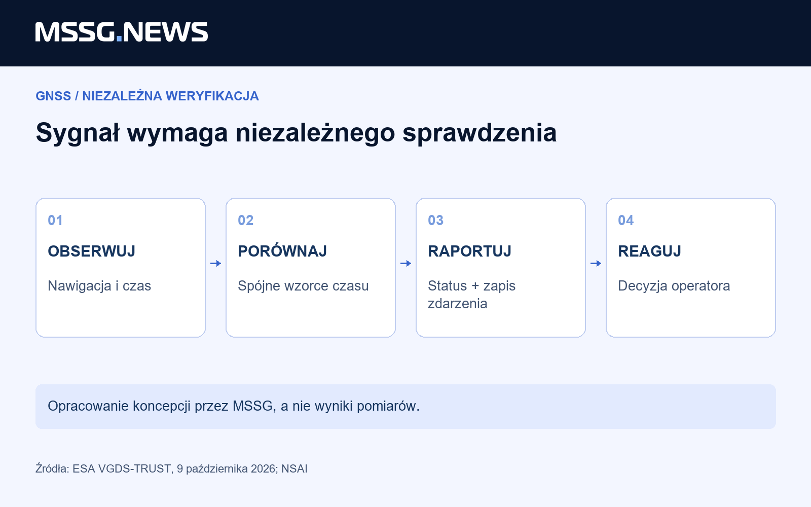This screenshot has width=811, height=507.
Task: Select the OBSERWUJ step title
Action: click(92, 251)
